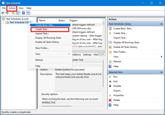Click Display All Running Tasks in Actions pane
Viewport: 165px width, 115px height.
point(126,42)
